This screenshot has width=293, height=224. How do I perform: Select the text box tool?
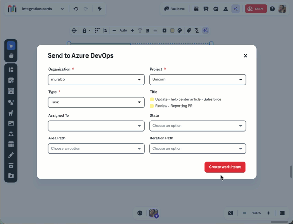click(11, 91)
